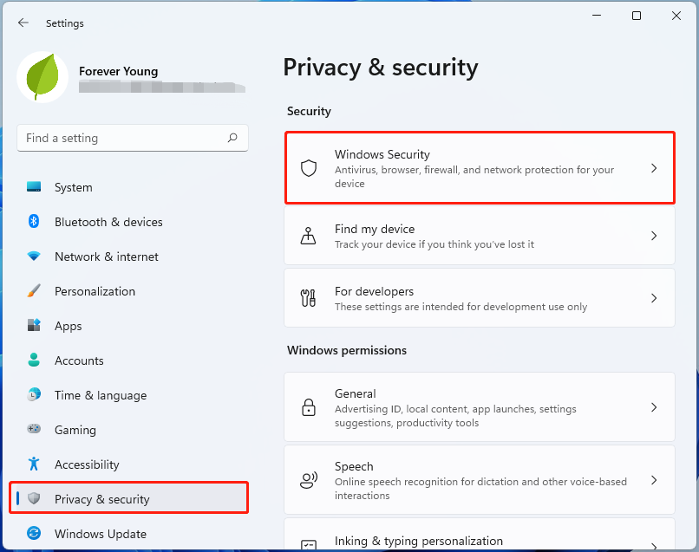Click the Find a setting search box

(121, 138)
